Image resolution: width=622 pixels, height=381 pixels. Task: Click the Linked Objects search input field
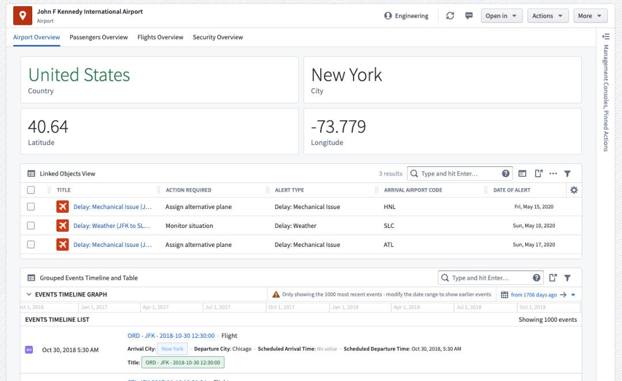pyautogui.click(x=458, y=173)
